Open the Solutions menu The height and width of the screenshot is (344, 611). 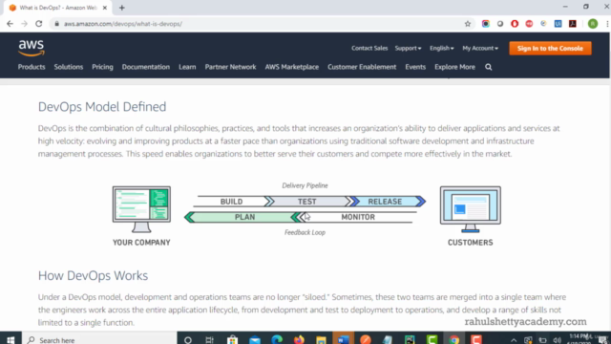(x=69, y=67)
